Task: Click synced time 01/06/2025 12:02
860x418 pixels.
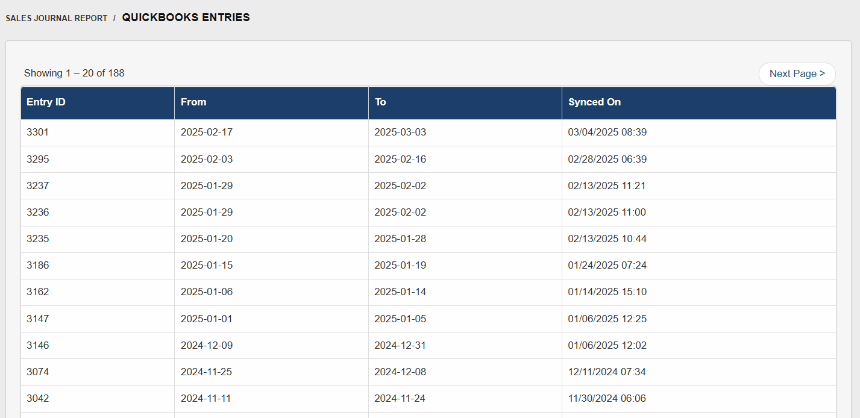Action: [607, 345]
